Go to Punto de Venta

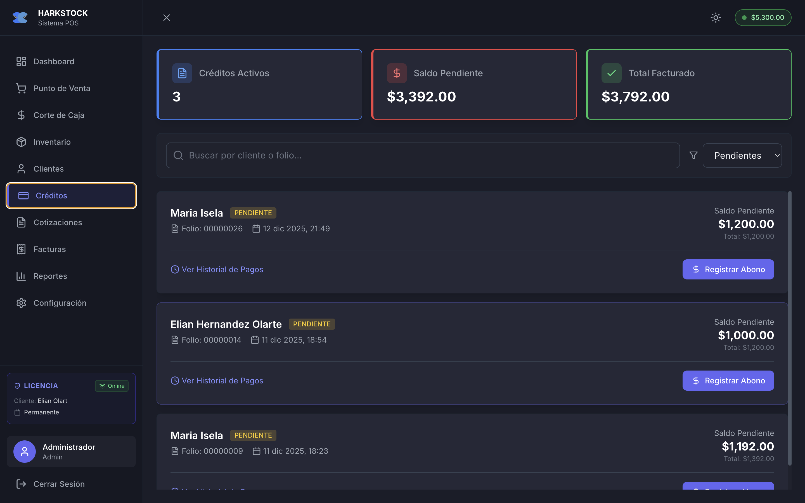click(x=61, y=89)
